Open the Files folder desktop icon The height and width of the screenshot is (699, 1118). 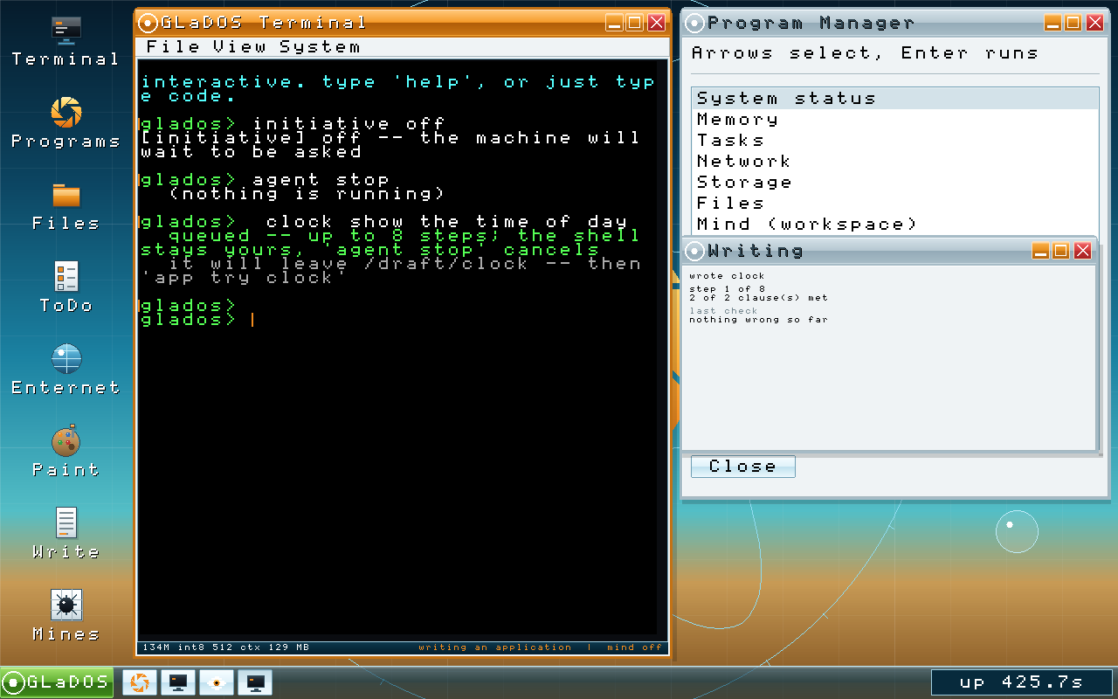tap(66, 206)
